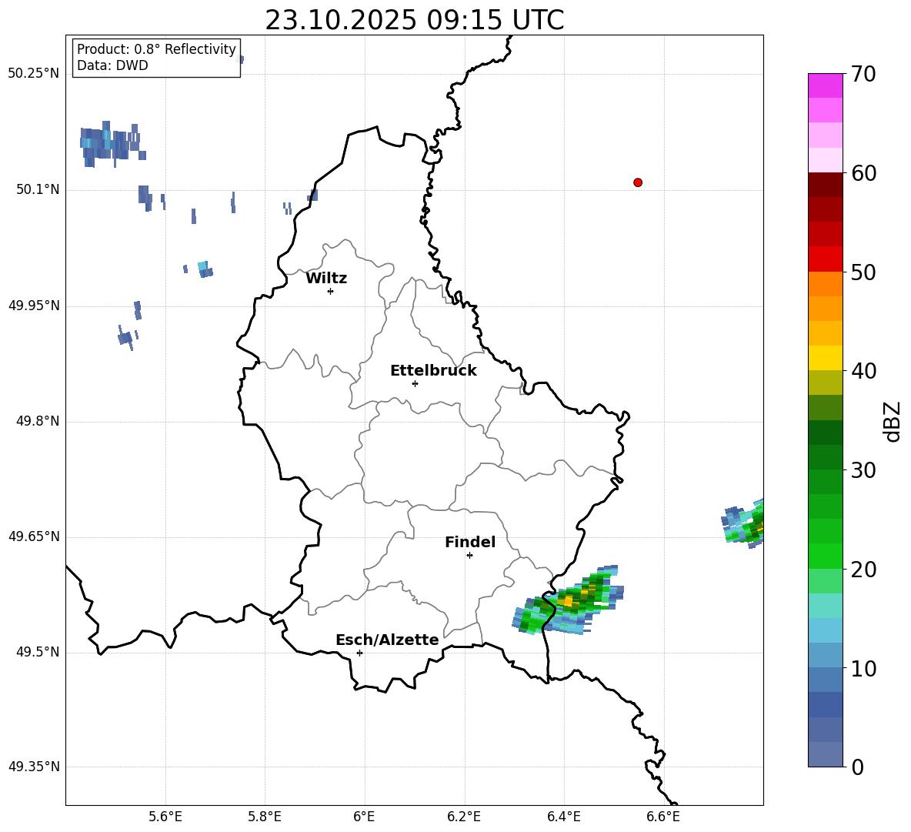This screenshot has height=832, width=911.
Task: Click the Esch/Alzette city label
Action: point(387,640)
